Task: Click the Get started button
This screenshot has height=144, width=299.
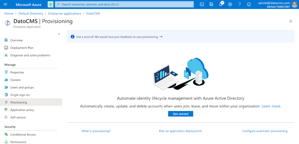Action: pyautogui.click(x=181, y=114)
